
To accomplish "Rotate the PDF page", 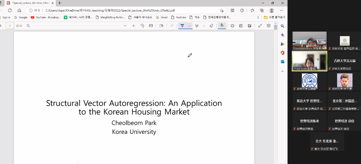I will tap(142, 26).
